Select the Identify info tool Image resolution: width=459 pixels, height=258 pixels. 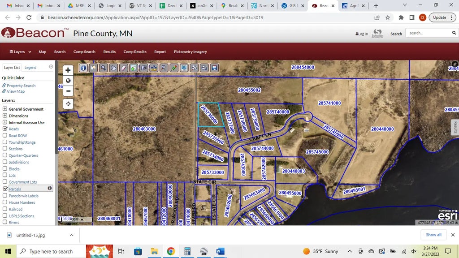point(83,68)
